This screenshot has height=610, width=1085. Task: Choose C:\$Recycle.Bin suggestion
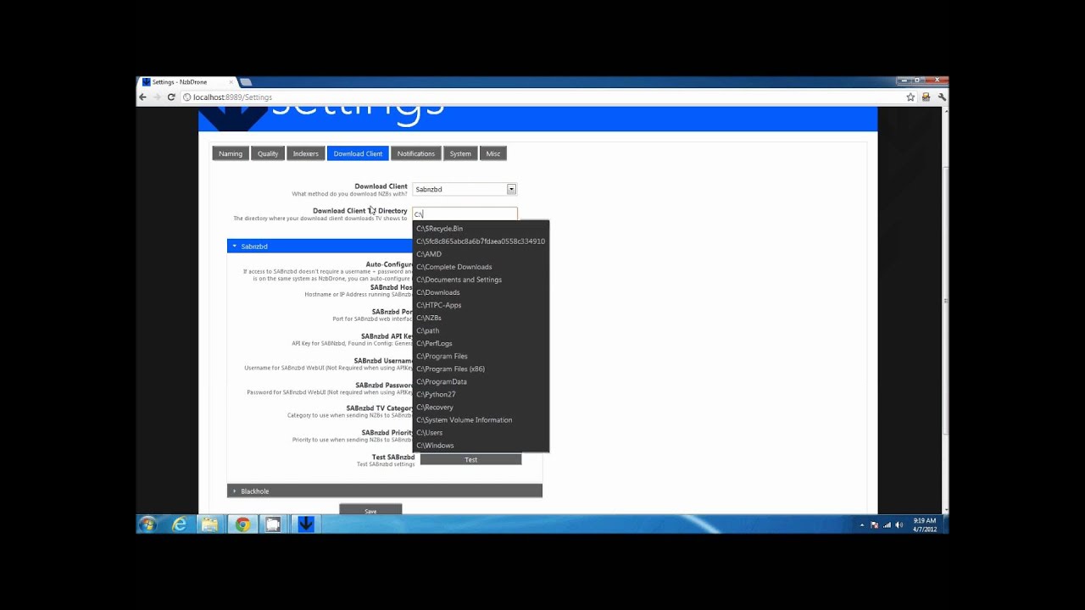click(x=481, y=229)
